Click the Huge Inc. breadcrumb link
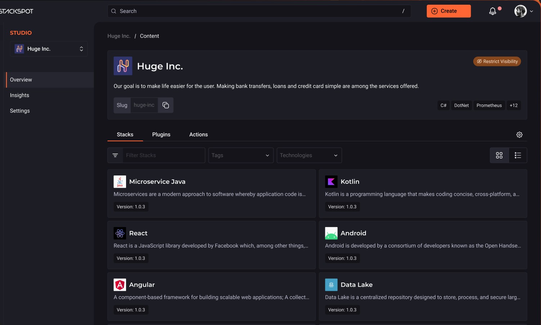This screenshot has height=325, width=541. tap(119, 36)
